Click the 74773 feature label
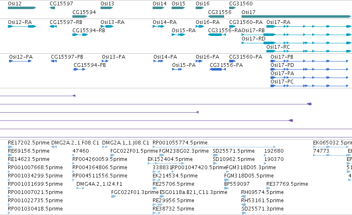The width and height of the screenshot is (352, 215). [x=321, y=151]
